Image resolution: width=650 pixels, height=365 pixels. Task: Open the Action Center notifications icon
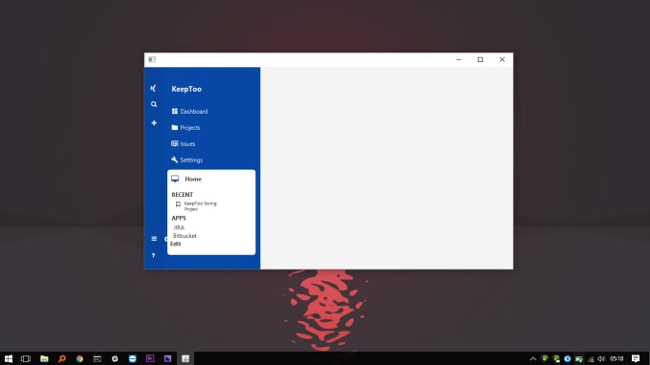tap(636, 358)
